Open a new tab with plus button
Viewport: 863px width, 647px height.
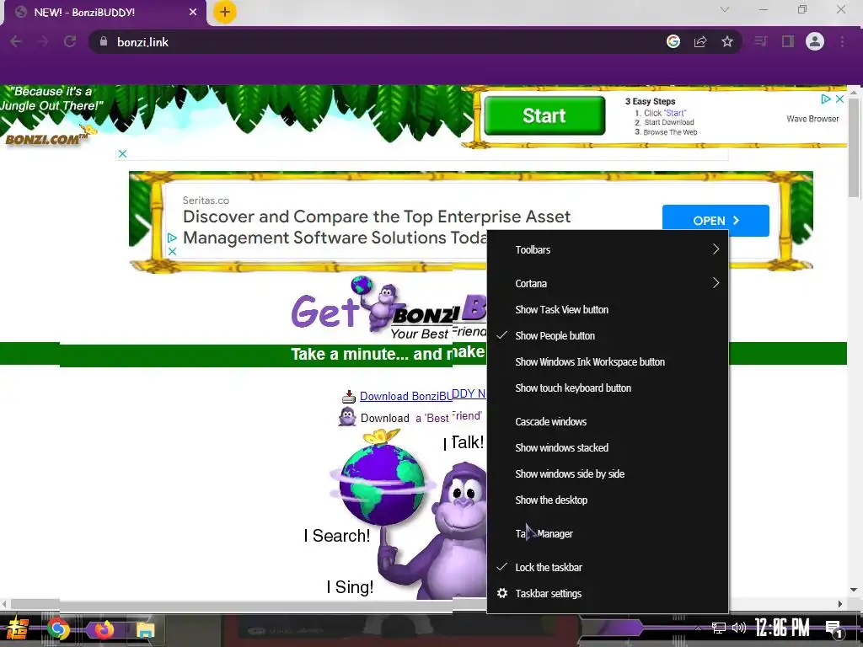point(224,12)
